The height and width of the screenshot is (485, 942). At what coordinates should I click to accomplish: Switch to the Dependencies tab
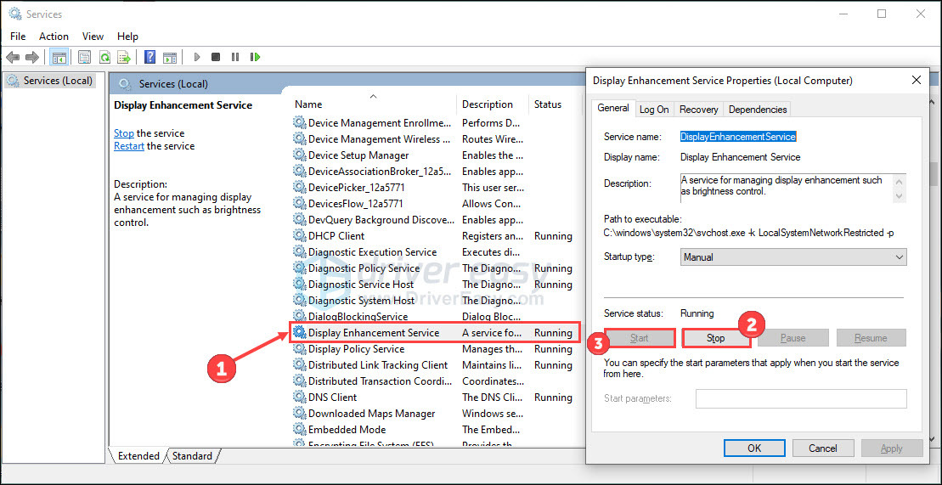[x=758, y=110]
